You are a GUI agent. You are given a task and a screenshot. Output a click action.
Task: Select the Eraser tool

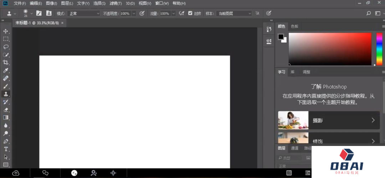[x=6, y=110]
